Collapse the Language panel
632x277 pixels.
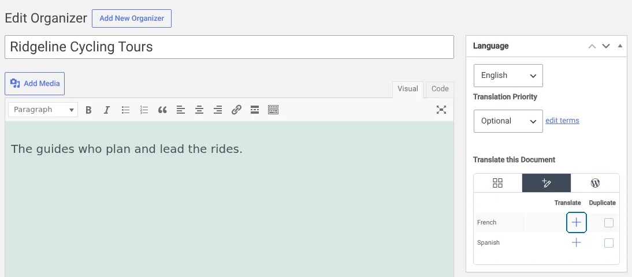[620, 46]
